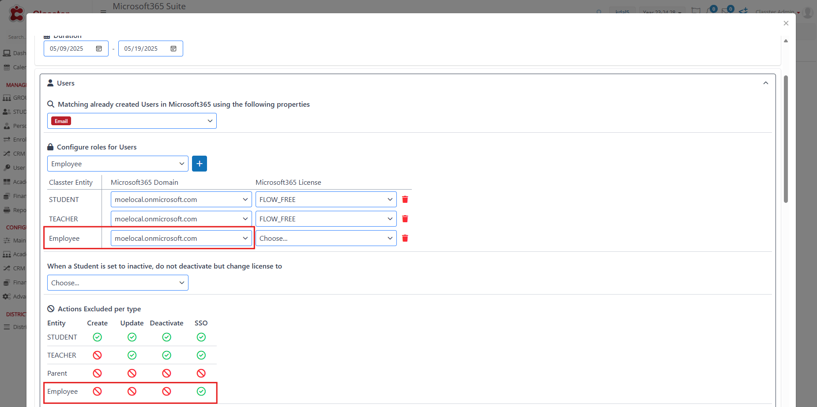Click the STUDENT entity cell in the roles table

pos(64,199)
